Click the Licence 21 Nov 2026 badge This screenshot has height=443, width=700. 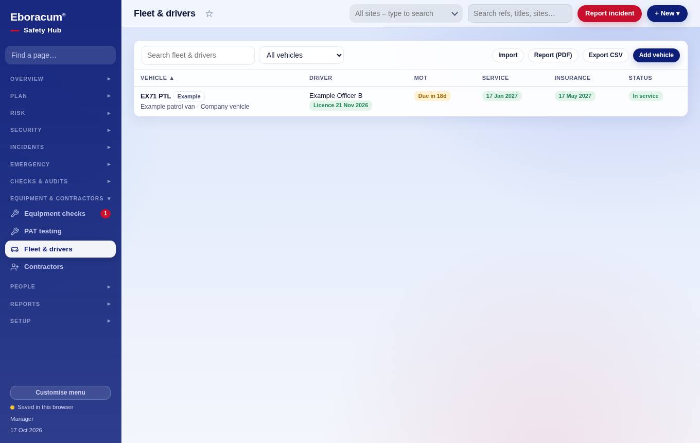tap(341, 105)
